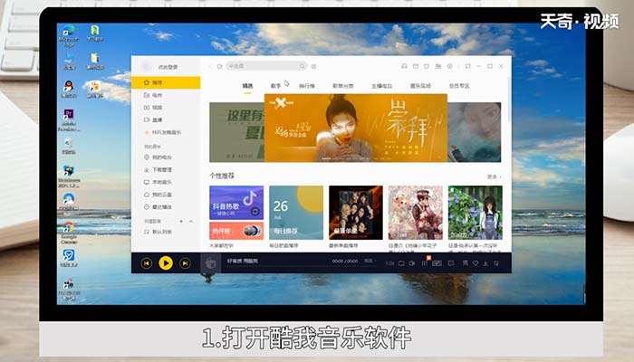Go back with the arrow beside refresh
Viewport: 634px width, 362px height.
[x=210, y=66]
